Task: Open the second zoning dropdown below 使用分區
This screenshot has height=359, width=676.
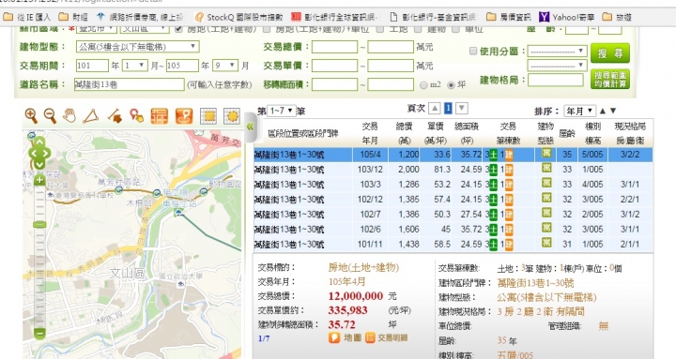Action: coord(557,66)
